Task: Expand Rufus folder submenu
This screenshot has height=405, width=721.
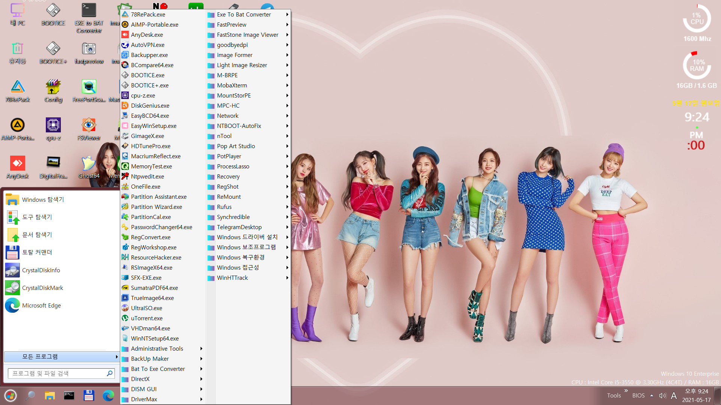Action: click(249, 207)
